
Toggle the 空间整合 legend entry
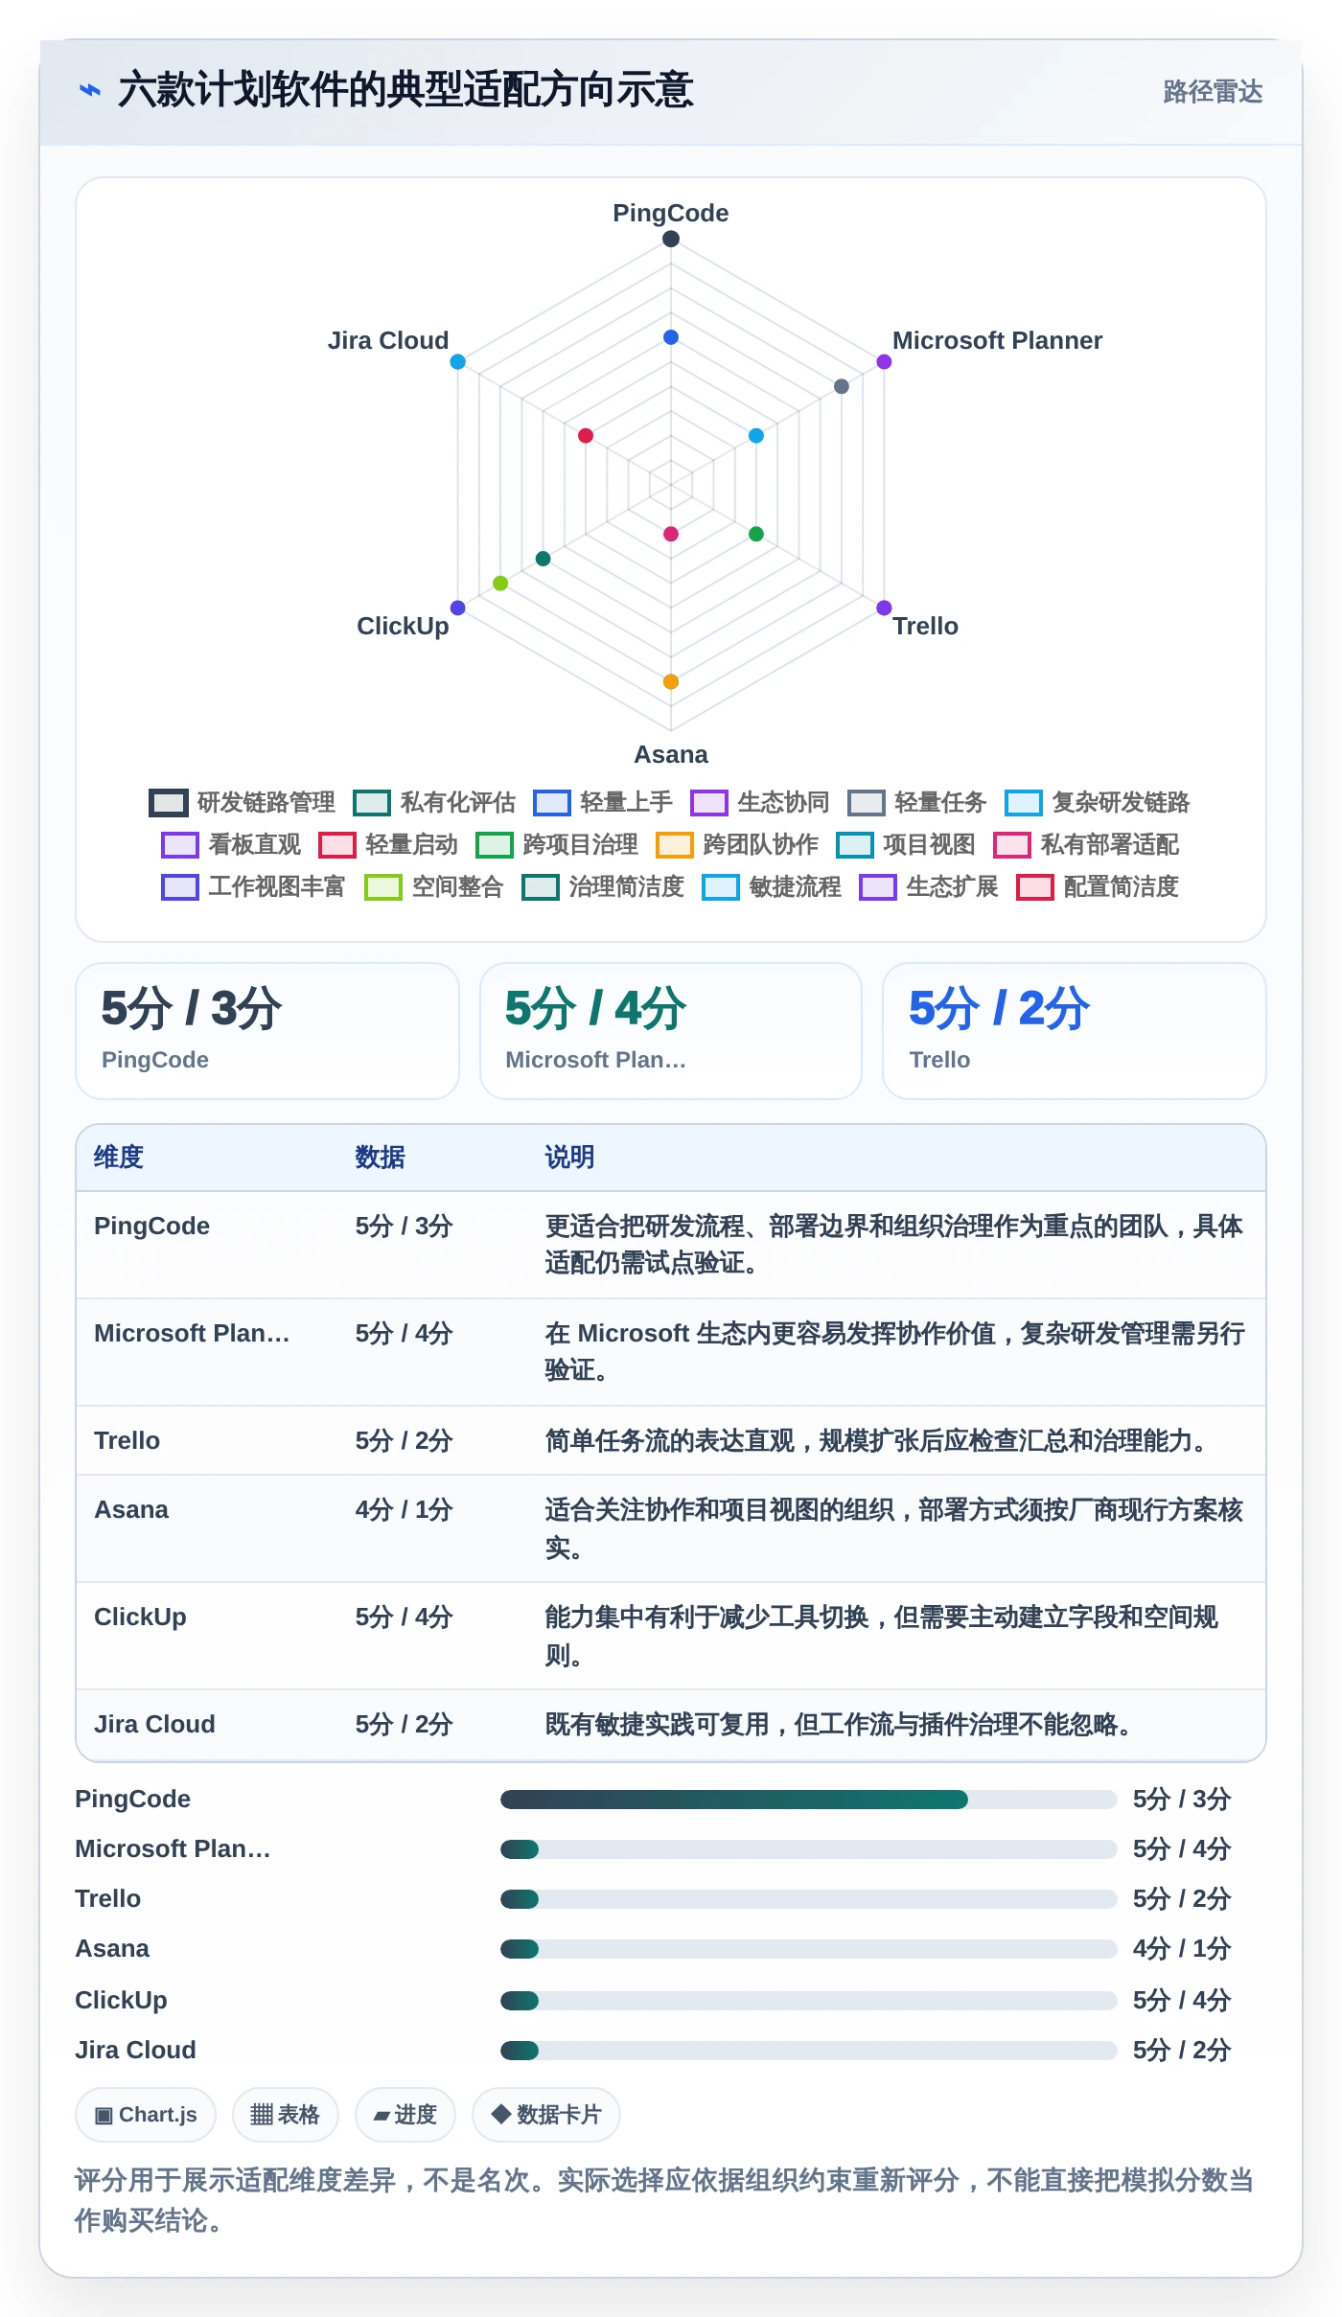(x=434, y=886)
